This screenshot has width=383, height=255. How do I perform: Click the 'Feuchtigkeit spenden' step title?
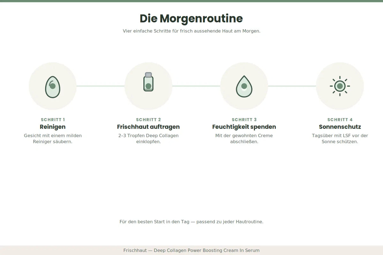click(244, 127)
